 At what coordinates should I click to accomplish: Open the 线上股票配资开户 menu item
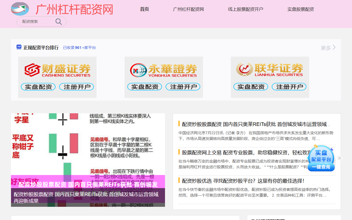tap(246, 9)
